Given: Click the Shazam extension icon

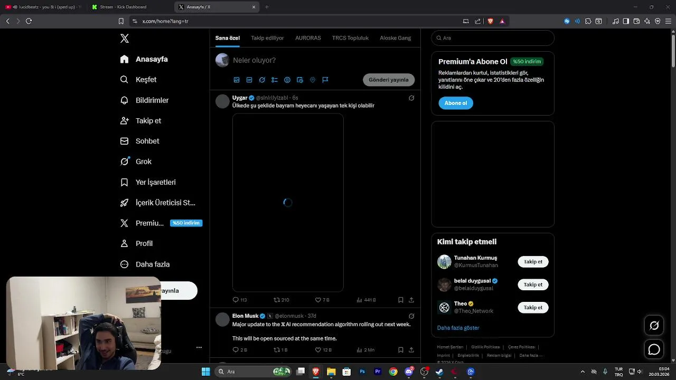Looking at the screenshot, I should pyautogui.click(x=567, y=21).
